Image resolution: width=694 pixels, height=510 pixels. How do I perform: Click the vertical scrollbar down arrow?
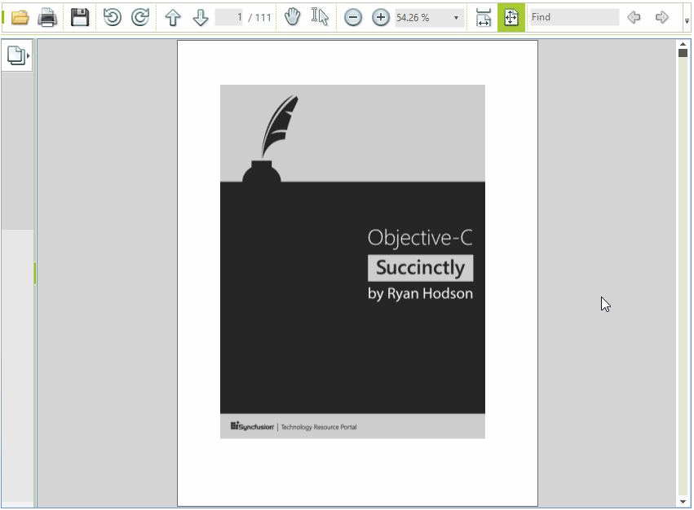tap(683, 502)
